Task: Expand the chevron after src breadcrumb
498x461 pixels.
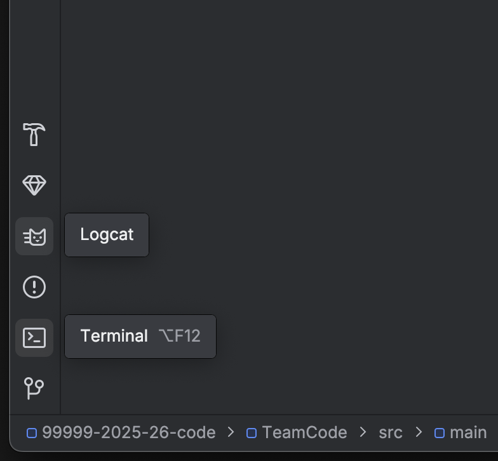Action: 419,432
